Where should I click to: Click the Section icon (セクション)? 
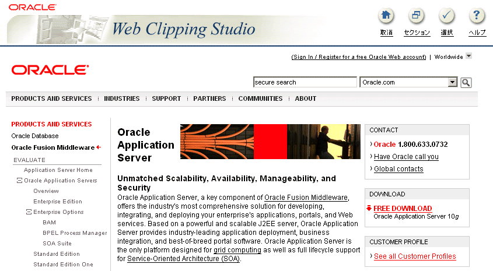click(417, 16)
